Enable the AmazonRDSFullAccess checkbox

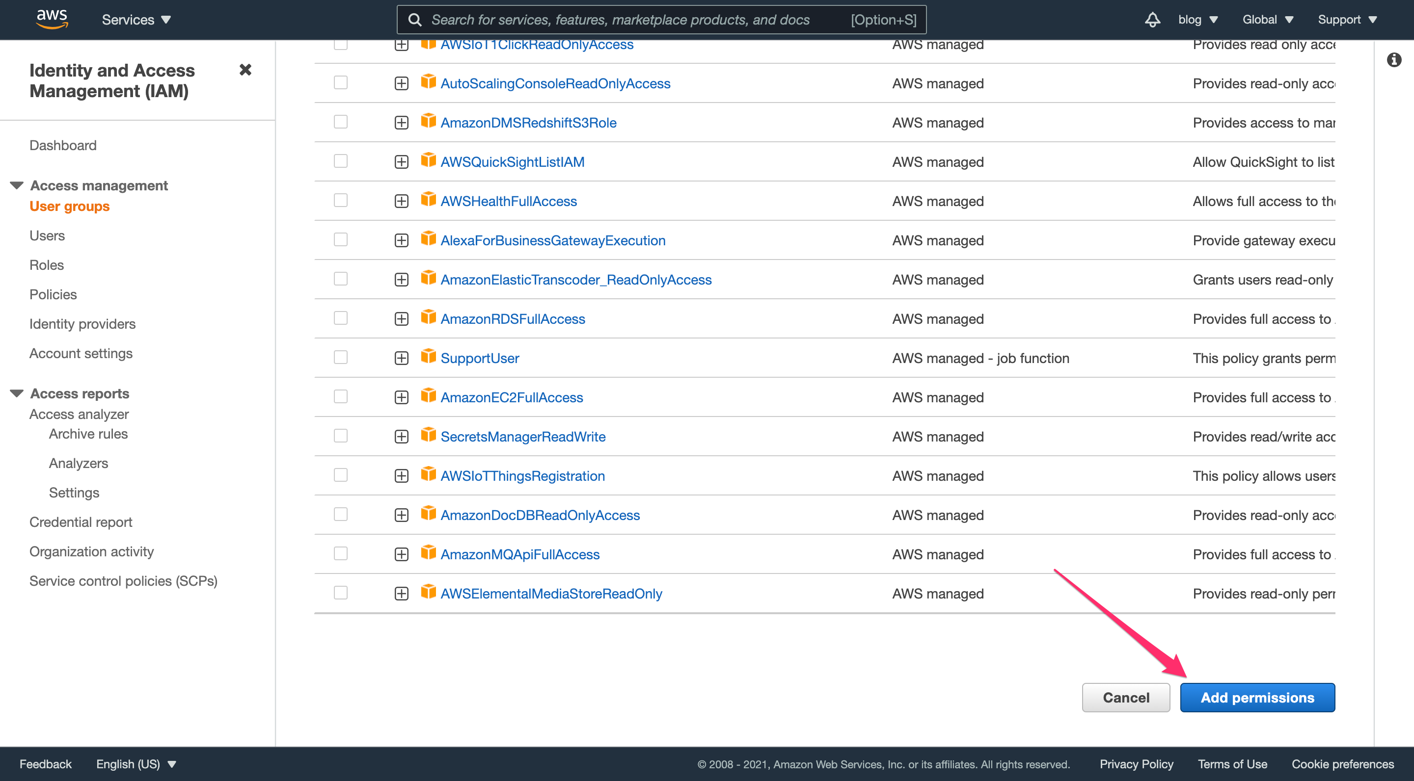tap(340, 318)
